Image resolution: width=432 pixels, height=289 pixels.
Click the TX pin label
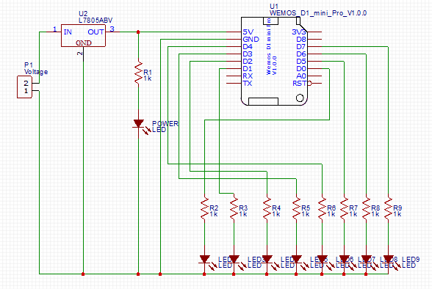[248, 84]
